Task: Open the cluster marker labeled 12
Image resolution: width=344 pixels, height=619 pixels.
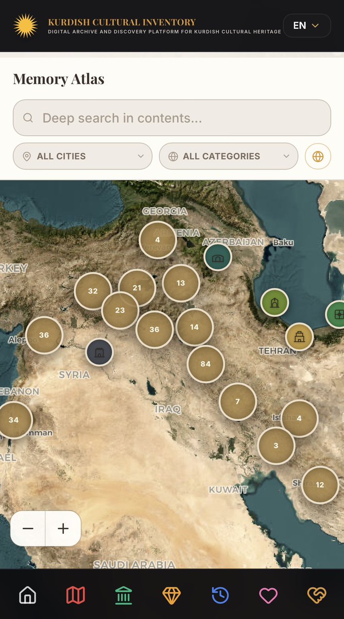Action: 320,485
